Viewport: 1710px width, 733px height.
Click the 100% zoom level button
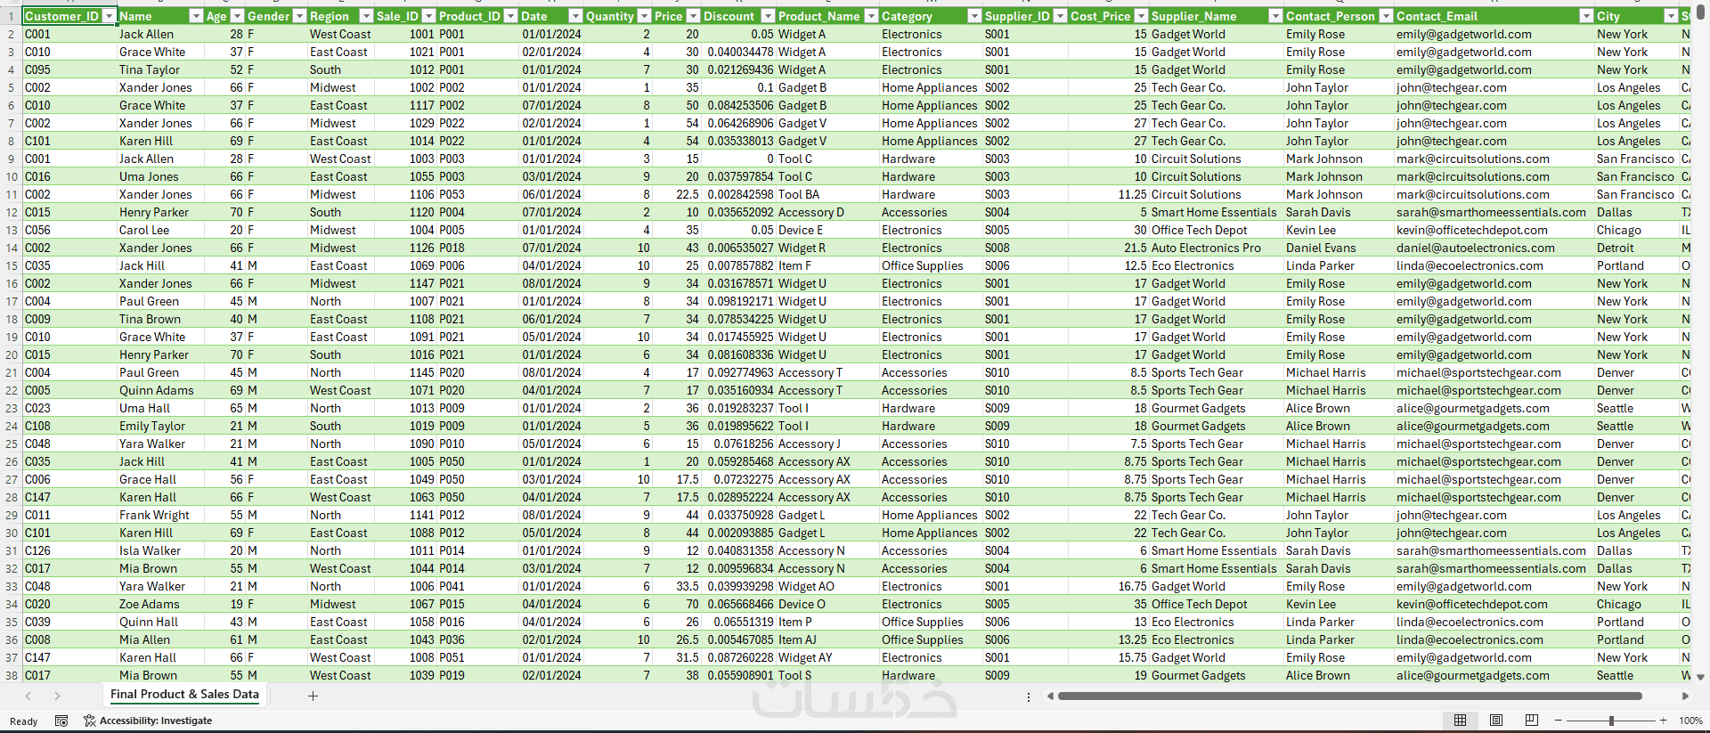click(1690, 721)
